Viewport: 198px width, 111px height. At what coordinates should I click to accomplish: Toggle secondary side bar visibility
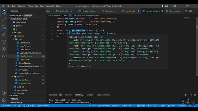point(170,6)
